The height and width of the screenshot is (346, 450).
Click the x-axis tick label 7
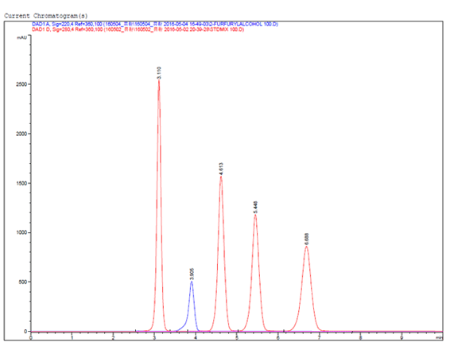coord(319,338)
